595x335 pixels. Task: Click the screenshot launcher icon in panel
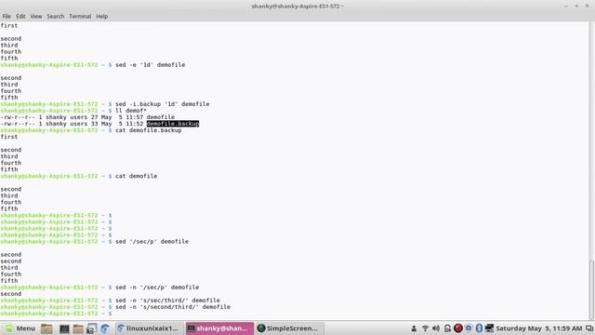click(91, 328)
